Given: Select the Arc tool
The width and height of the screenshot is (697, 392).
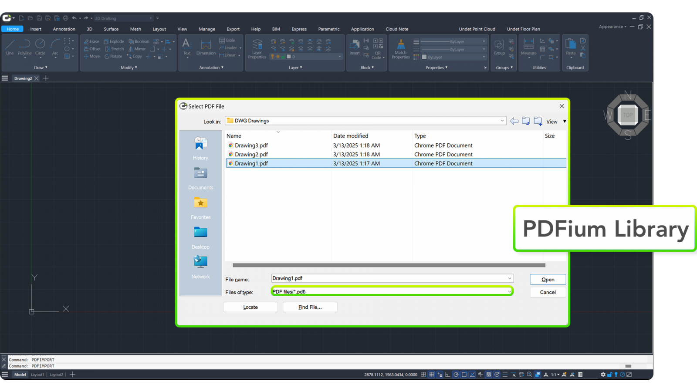Looking at the screenshot, I should tap(55, 47).
